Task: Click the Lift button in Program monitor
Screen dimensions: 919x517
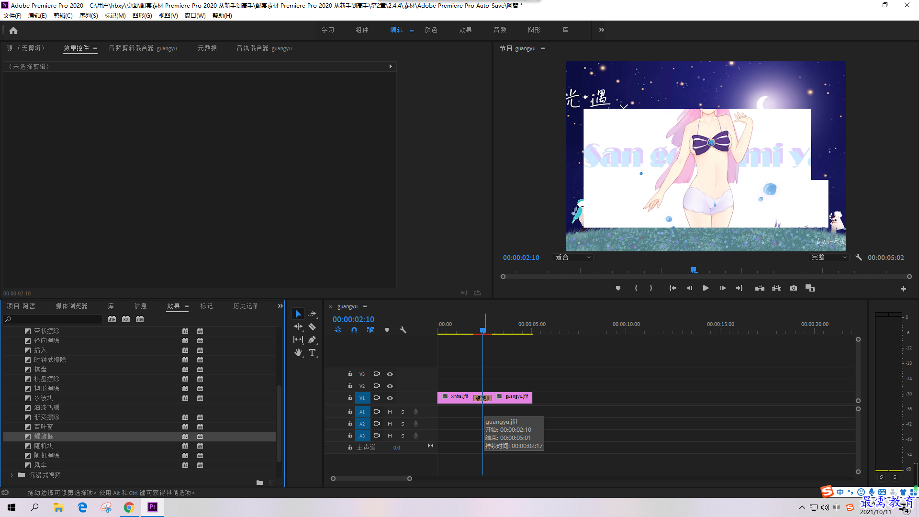Action: point(760,288)
